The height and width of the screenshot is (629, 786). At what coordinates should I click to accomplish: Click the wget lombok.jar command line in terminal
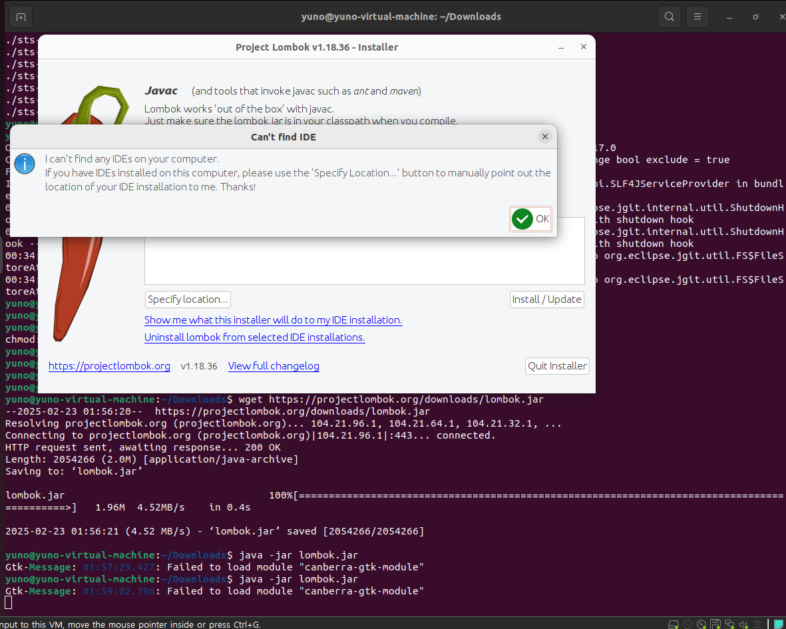[391, 399]
